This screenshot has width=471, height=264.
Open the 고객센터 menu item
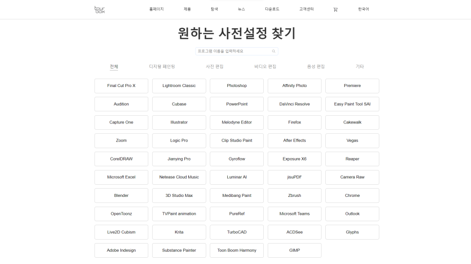306,9
